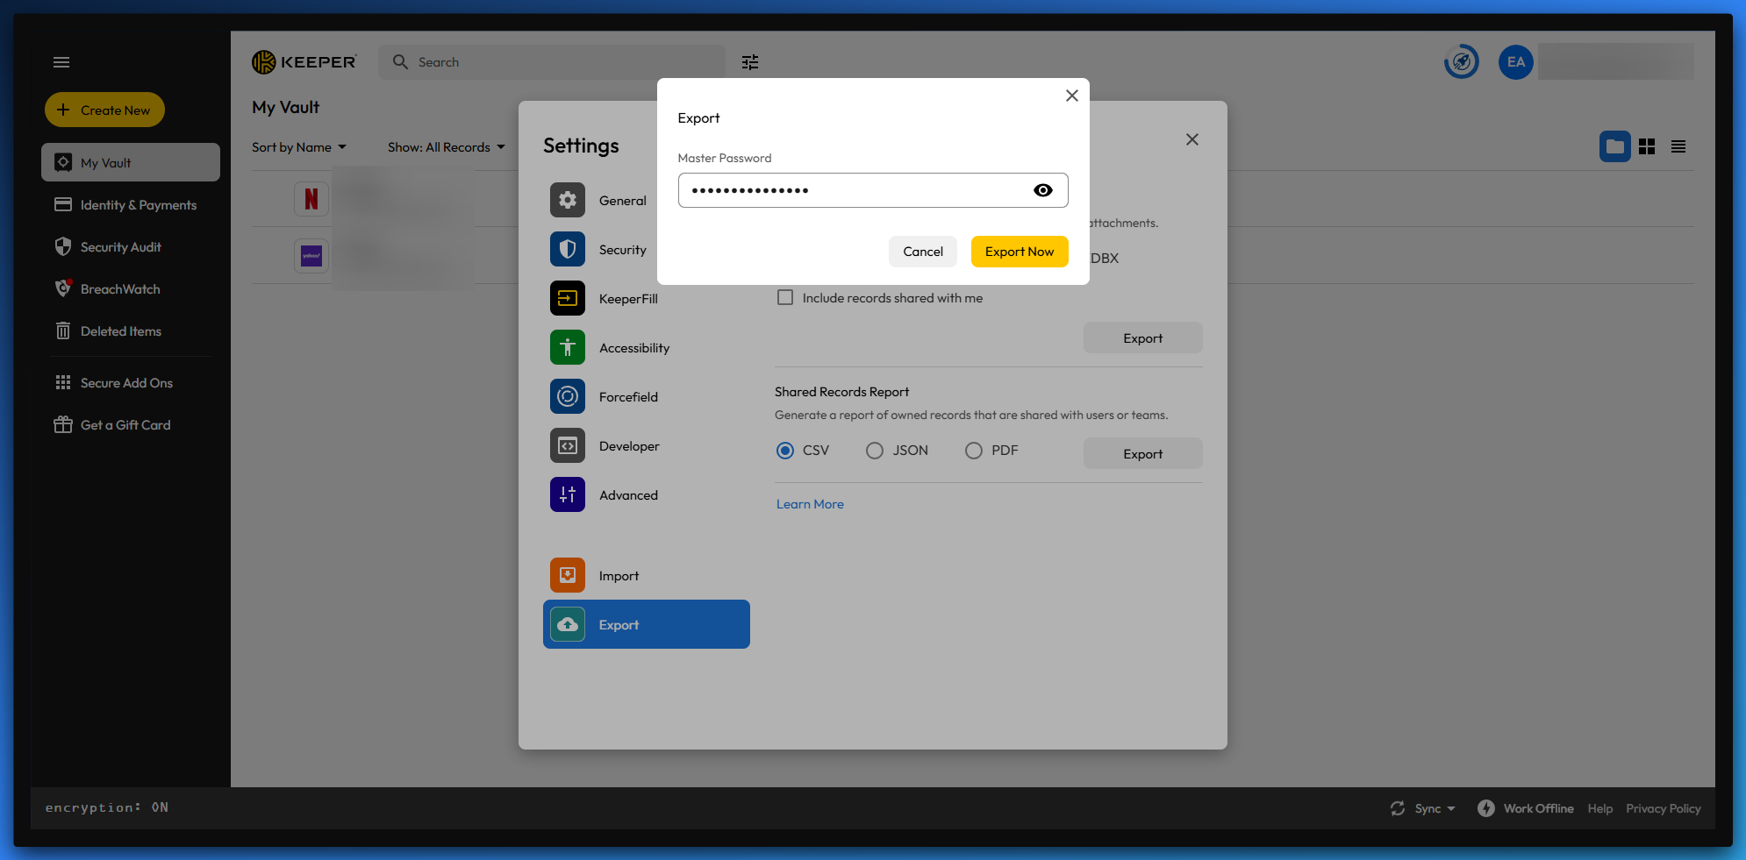
Task: Click the search filter options icon
Action: point(749,62)
